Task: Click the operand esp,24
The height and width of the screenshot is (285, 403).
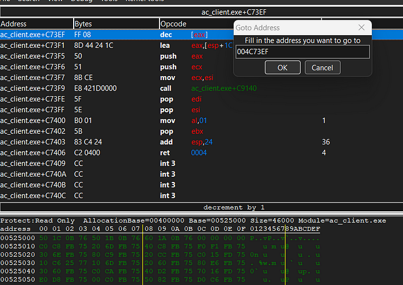Action: 202,142
